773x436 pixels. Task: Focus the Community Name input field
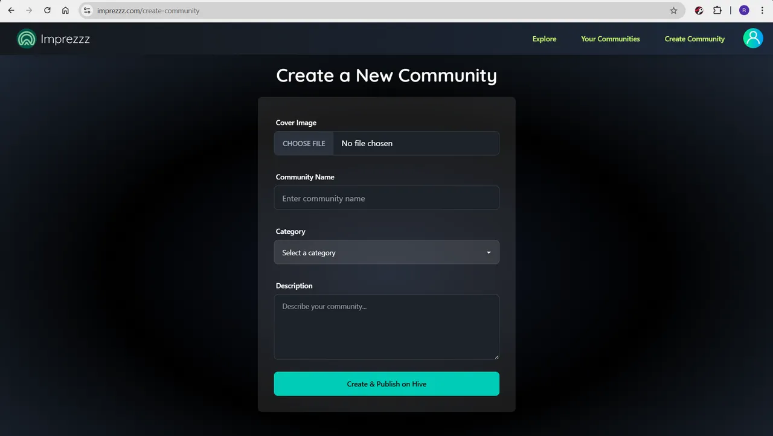click(386, 198)
